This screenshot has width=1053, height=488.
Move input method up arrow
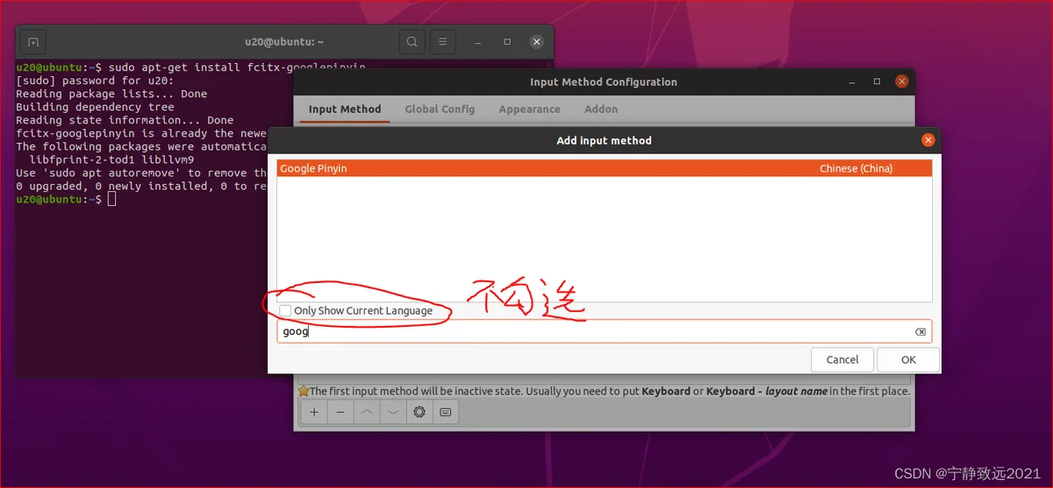point(367,412)
